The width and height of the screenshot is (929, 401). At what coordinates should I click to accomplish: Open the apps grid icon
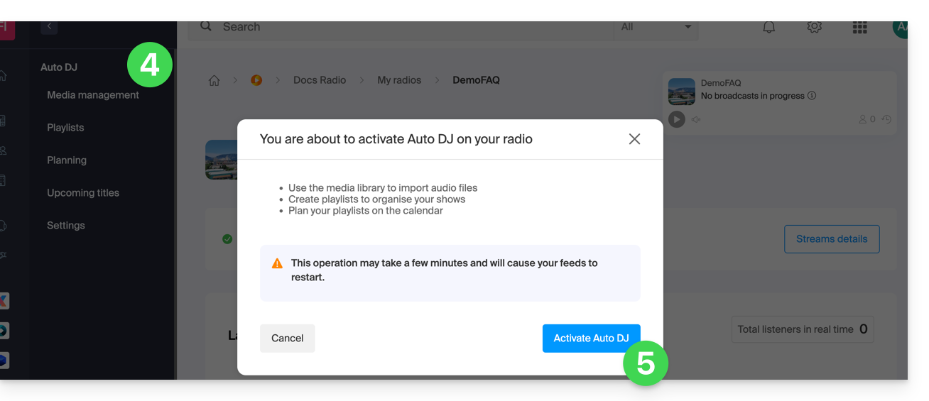[859, 27]
